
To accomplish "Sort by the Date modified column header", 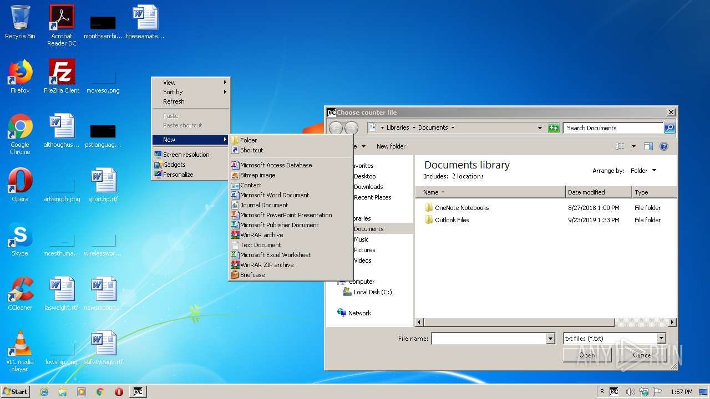I will pyautogui.click(x=599, y=192).
